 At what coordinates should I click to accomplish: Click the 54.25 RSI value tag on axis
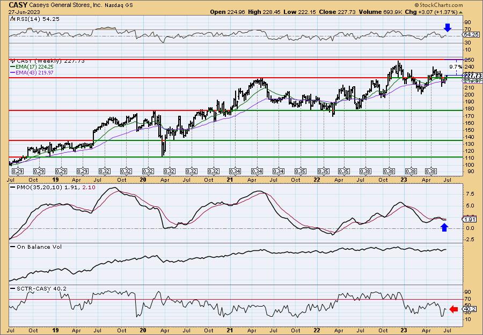(471, 35)
